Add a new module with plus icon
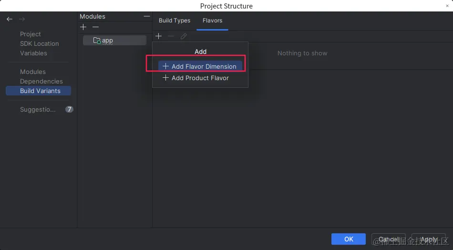 tap(83, 27)
